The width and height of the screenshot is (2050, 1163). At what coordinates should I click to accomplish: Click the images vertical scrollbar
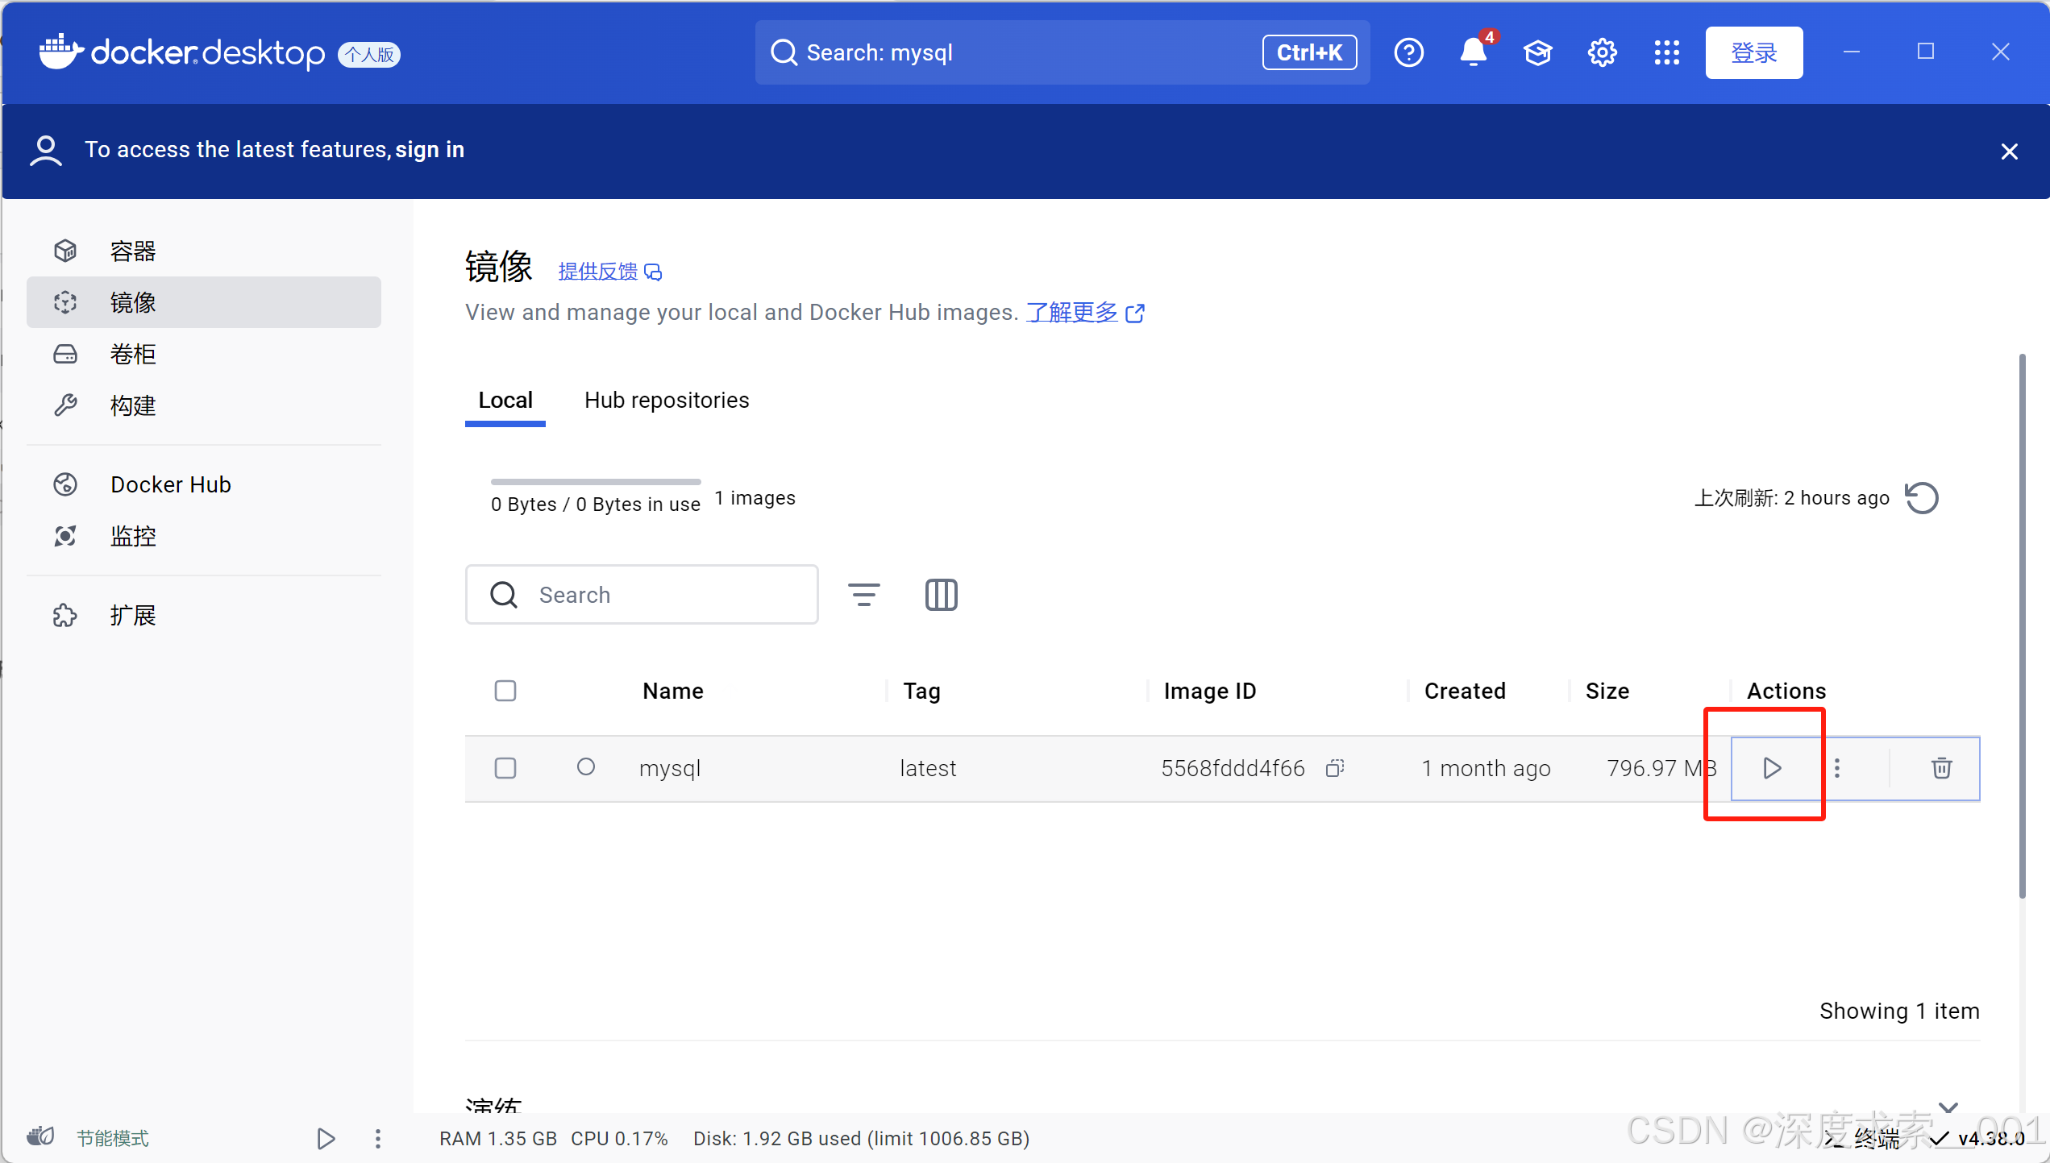[x=2022, y=625]
